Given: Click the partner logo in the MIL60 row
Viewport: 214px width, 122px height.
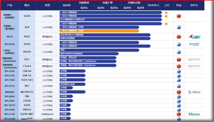Looking at the screenshot, I should [194, 37].
